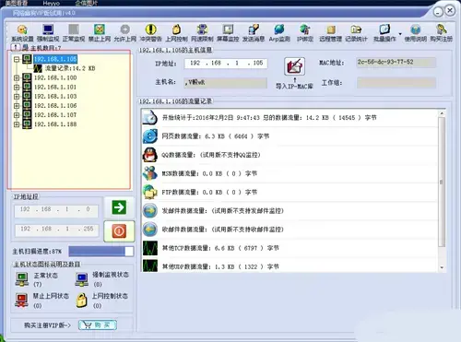Click the traffic list scrollbar thumb
Viewport: 461px width, 342px height.
[442, 182]
